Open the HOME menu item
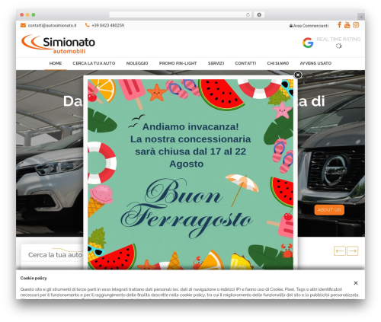381x322 pixels. point(56,63)
